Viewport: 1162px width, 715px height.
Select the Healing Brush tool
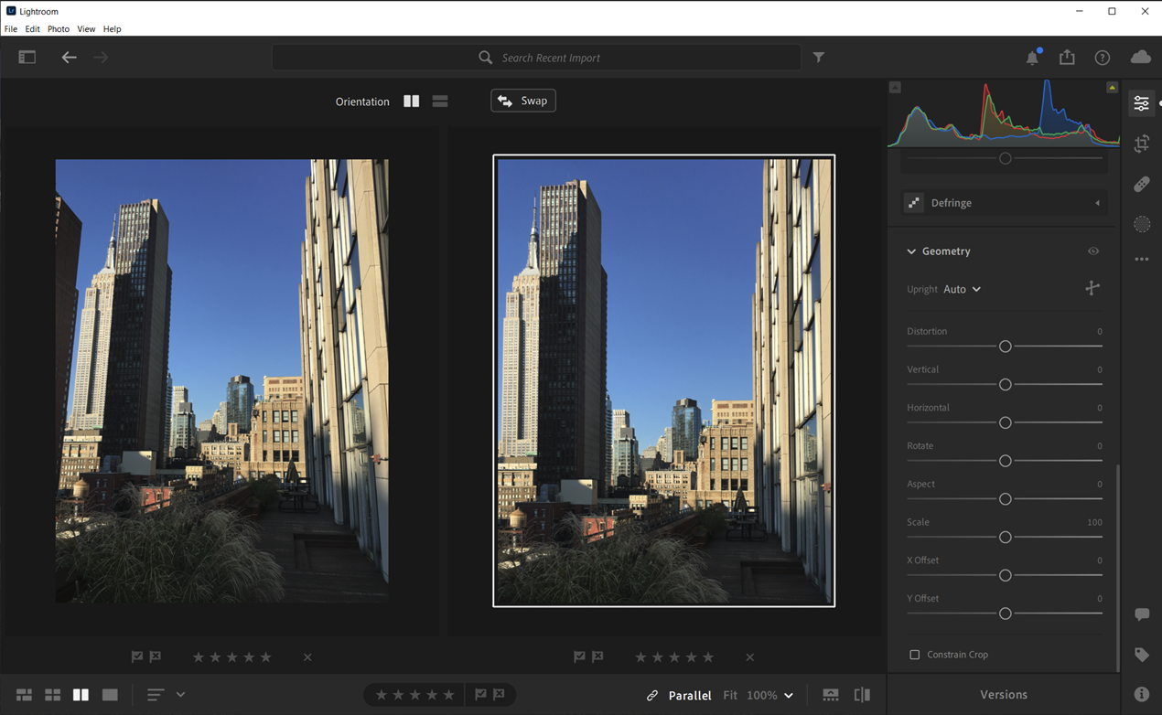tap(1141, 184)
